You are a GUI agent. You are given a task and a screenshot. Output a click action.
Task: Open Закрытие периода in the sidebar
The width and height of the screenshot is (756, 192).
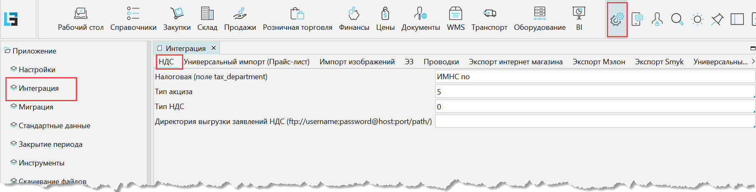point(50,144)
